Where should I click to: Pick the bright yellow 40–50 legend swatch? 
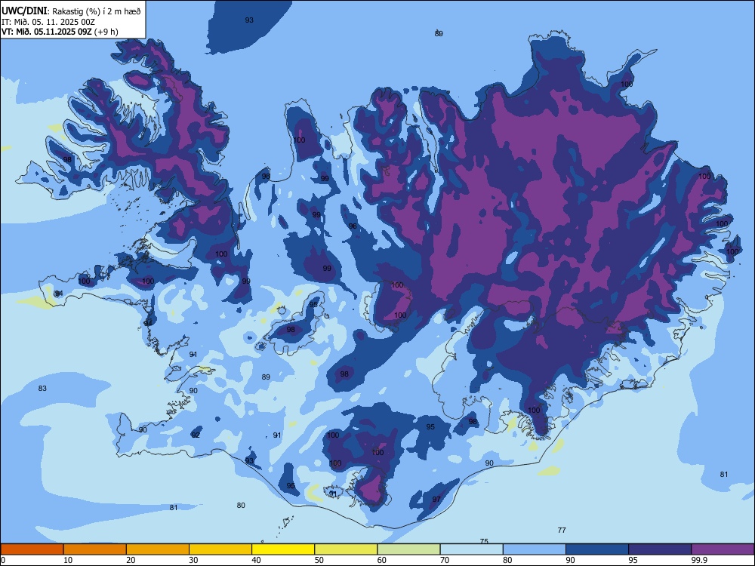click(x=283, y=549)
